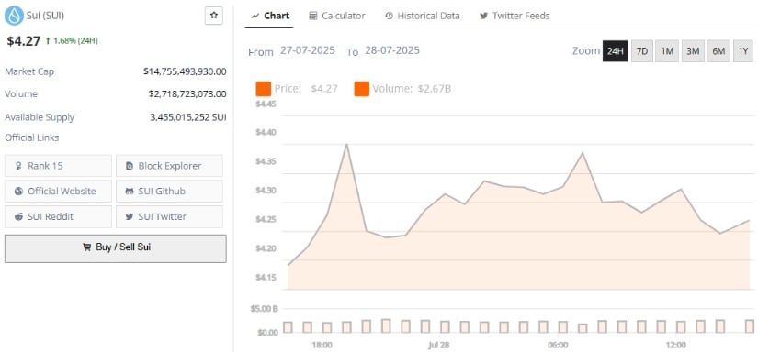Open the SUI Github link
The image size is (758, 352).
click(169, 191)
